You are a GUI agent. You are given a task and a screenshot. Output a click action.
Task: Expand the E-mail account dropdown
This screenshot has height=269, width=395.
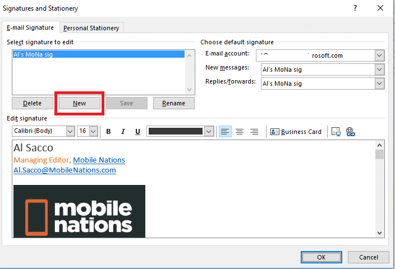point(379,55)
